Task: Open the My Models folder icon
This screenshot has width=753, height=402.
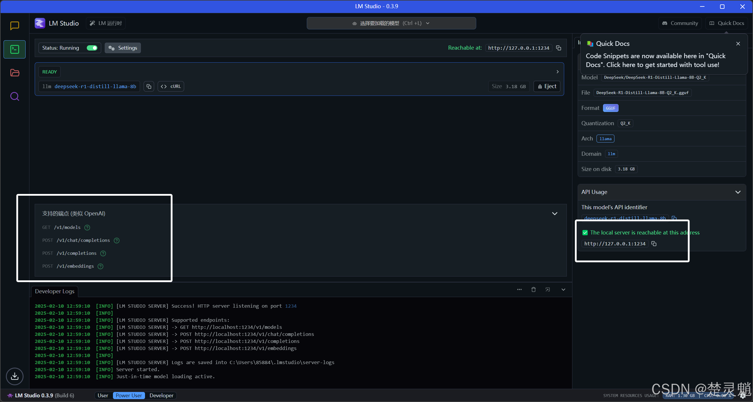Action: (14, 73)
